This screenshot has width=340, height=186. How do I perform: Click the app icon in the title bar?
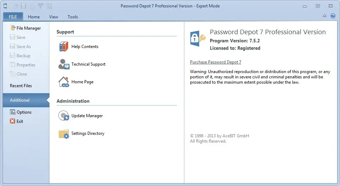pyautogui.click(x=6, y=6)
